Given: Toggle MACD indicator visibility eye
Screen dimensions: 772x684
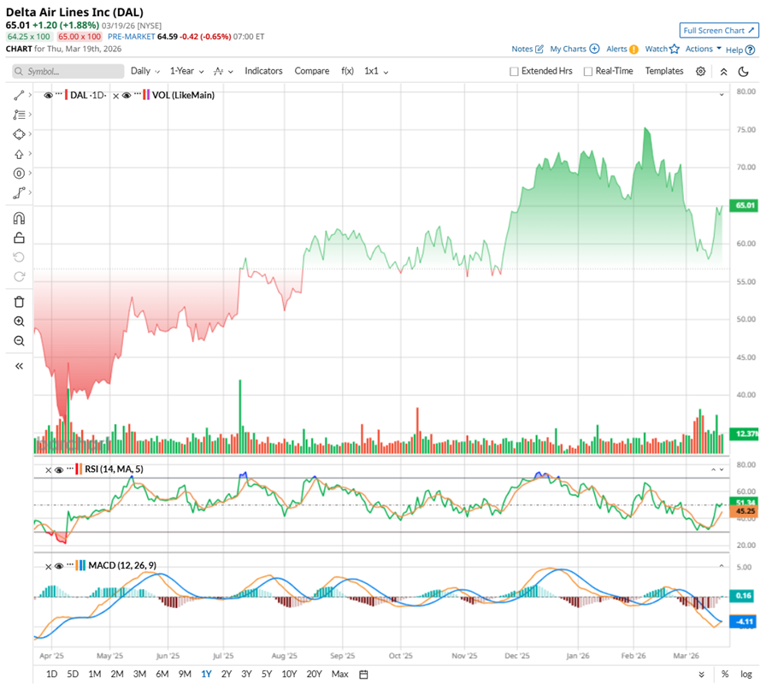Looking at the screenshot, I should [x=59, y=566].
